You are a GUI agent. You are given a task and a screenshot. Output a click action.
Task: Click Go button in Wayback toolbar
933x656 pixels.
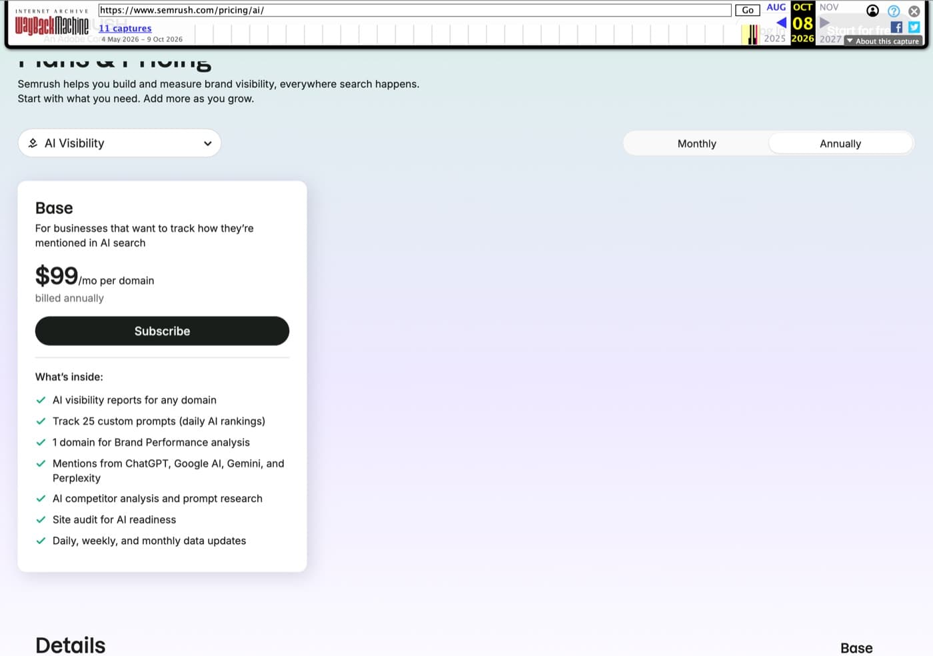pyautogui.click(x=748, y=10)
